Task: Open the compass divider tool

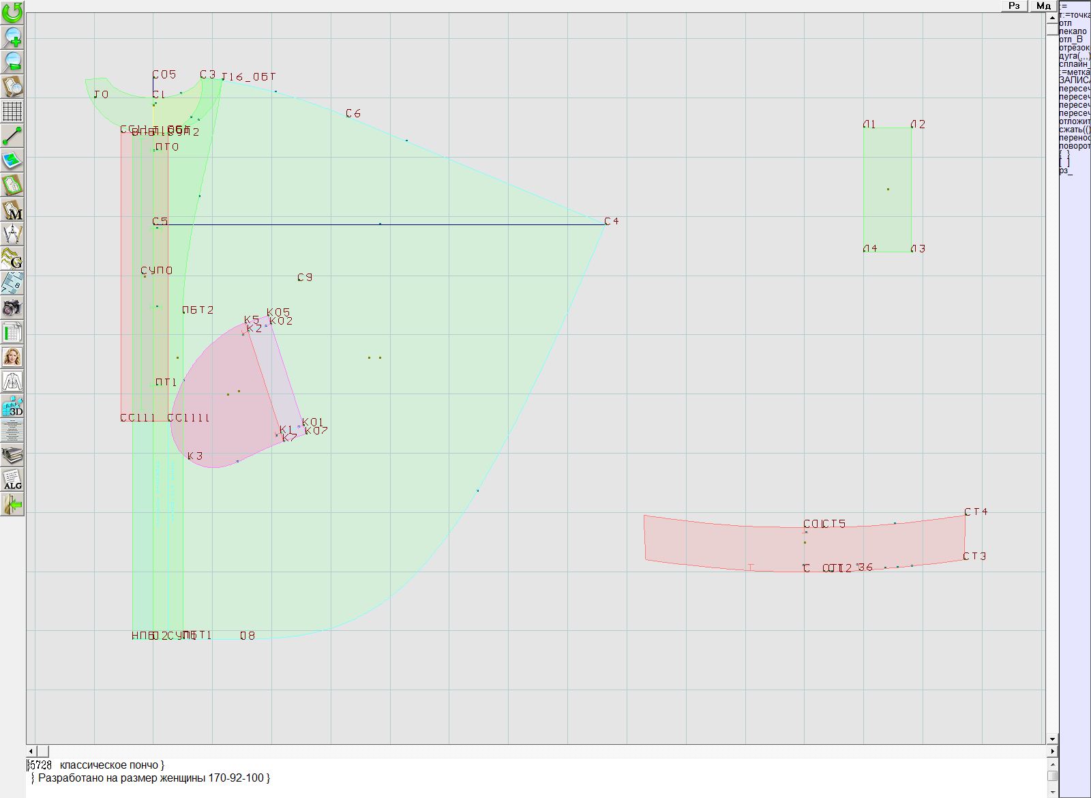Action: (x=12, y=234)
